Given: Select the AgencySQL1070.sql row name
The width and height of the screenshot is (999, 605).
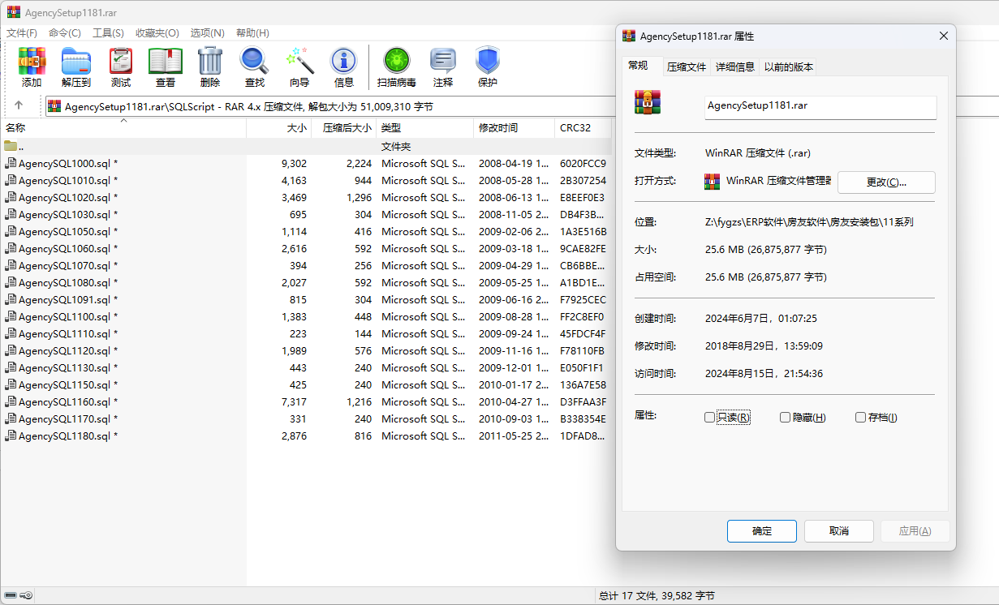Looking at the screenshot, I should point(68,265).
